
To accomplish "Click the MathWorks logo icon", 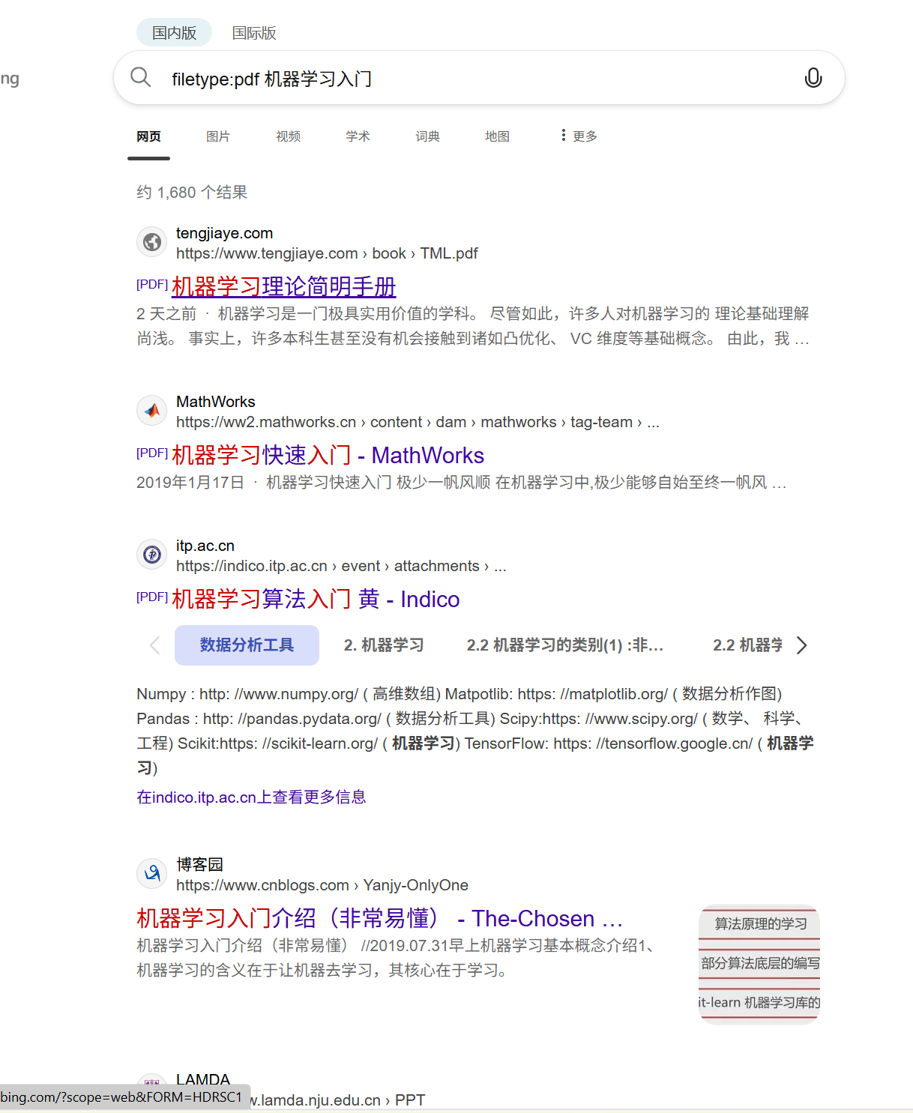I will [151, 410].
